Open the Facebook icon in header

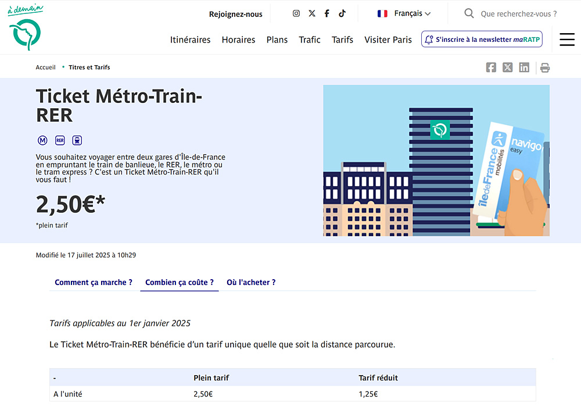coord(327,13)
